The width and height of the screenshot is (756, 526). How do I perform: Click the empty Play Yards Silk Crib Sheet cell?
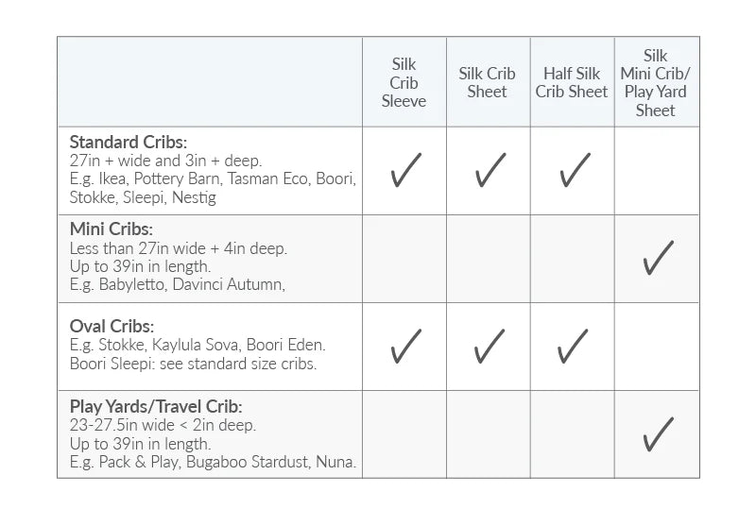pos(489,434)
